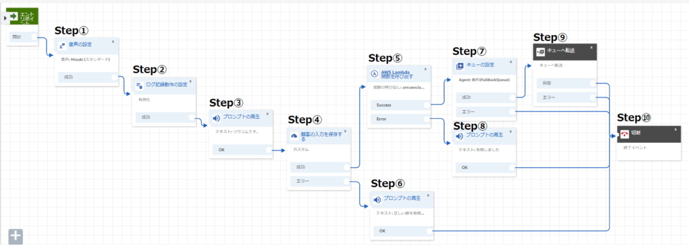
Task: Close the 正しい値を取得 prompt block using x
Action: point(429,195)
